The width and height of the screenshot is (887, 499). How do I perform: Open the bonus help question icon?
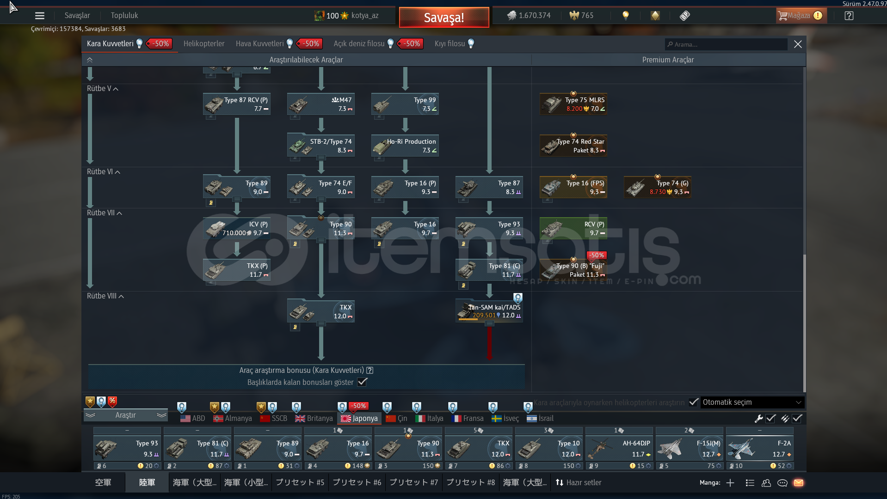370,371
